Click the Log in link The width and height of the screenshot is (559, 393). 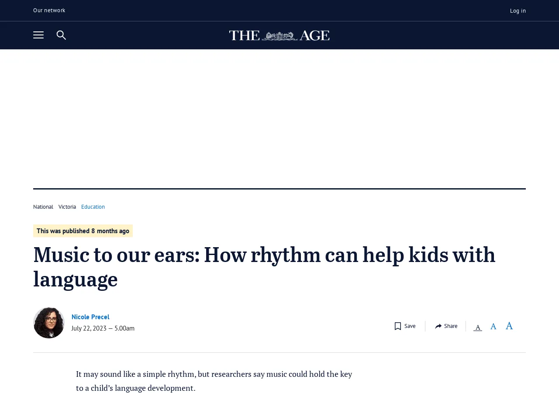[x=518, y=10]
